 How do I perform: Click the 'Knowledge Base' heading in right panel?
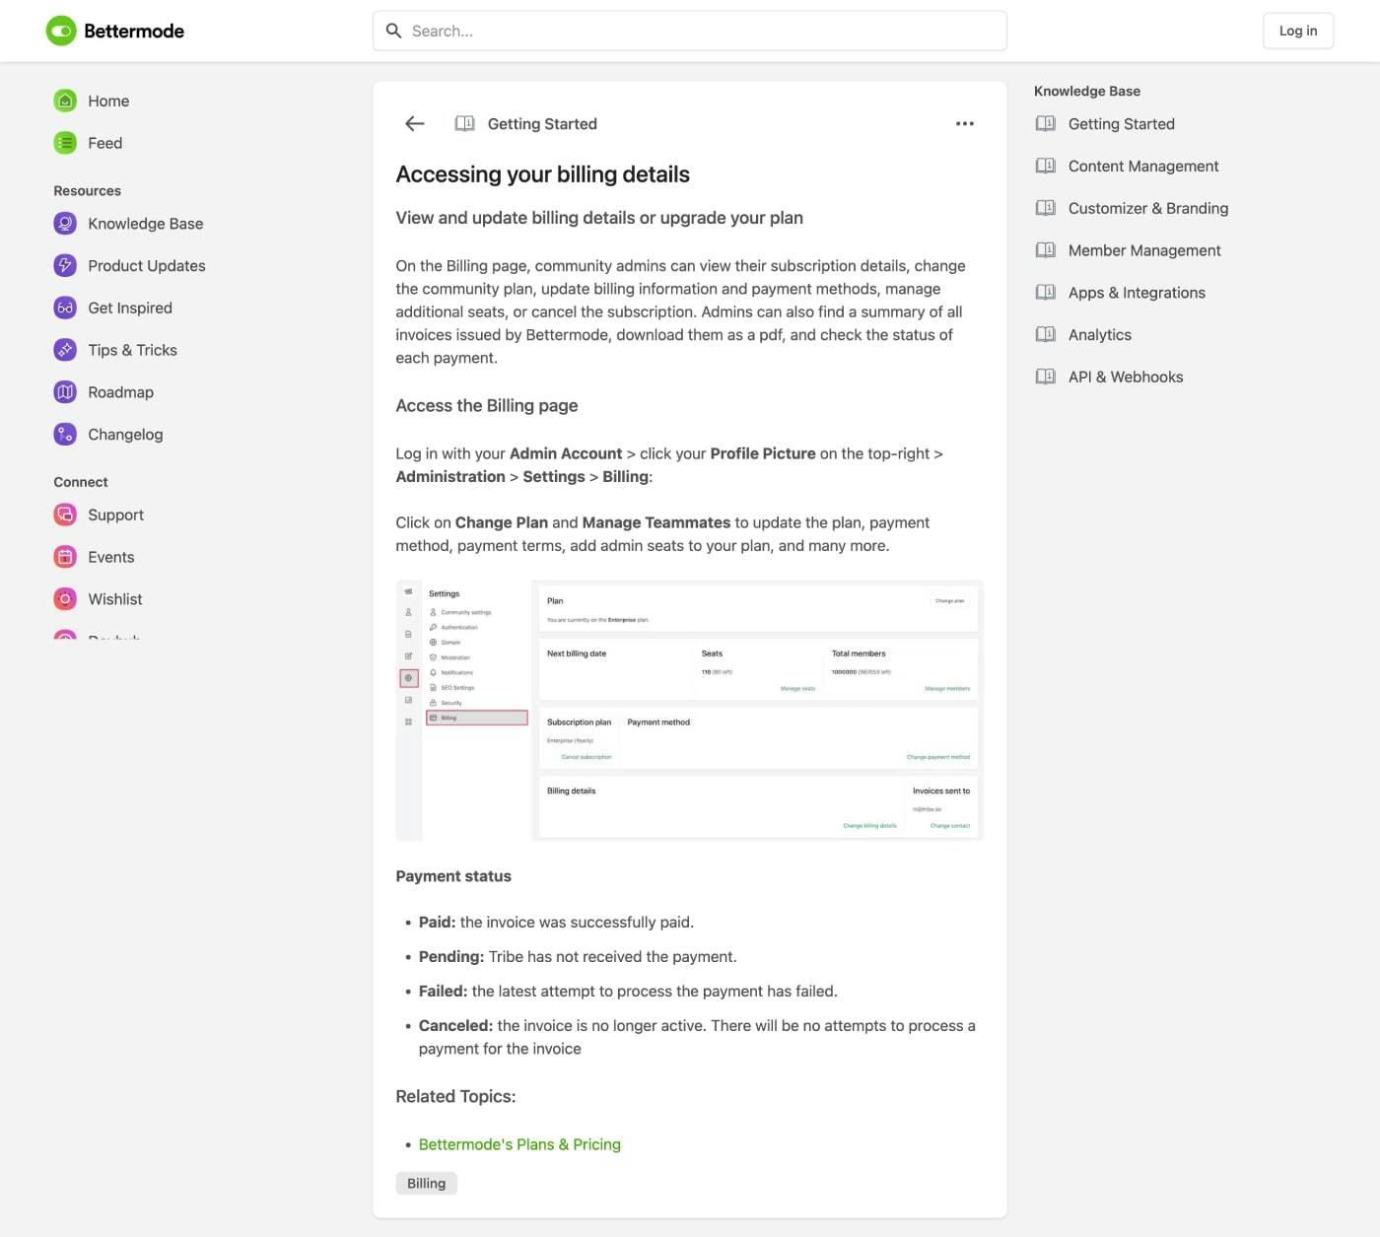coord(1087,91)
